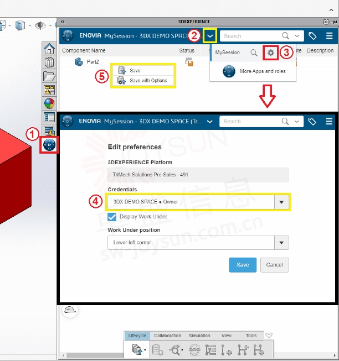Click the heart favorites icon beside Tools tab
This screenshot has height=361, width=339.
[x=269, y=335]
